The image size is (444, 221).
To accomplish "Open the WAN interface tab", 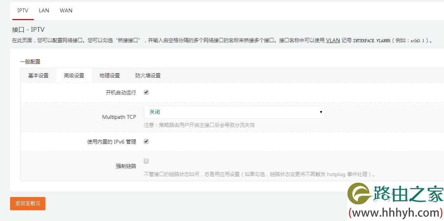I will (66, 11).
